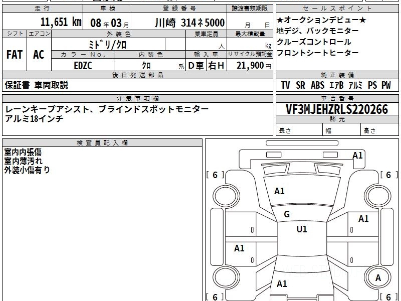Click the 乗車定員 header
This screenshot has height=301, width=401.
pyautogui.click(x=207, y=34)
